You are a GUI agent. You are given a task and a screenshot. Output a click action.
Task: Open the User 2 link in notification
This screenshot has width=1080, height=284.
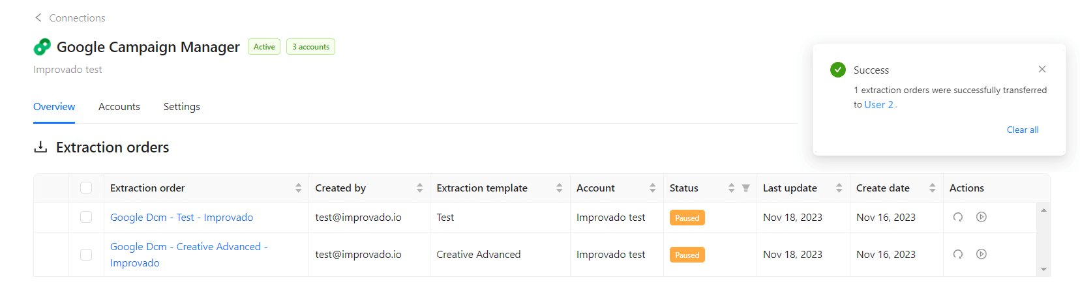(878, 104)
